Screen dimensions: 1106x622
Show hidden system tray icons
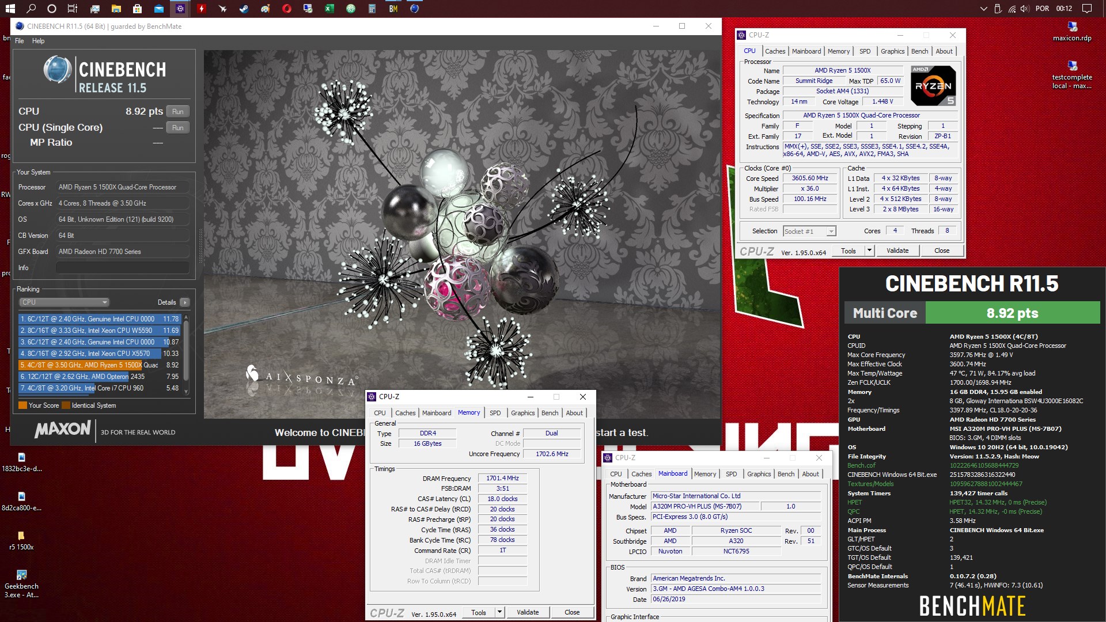983,9
